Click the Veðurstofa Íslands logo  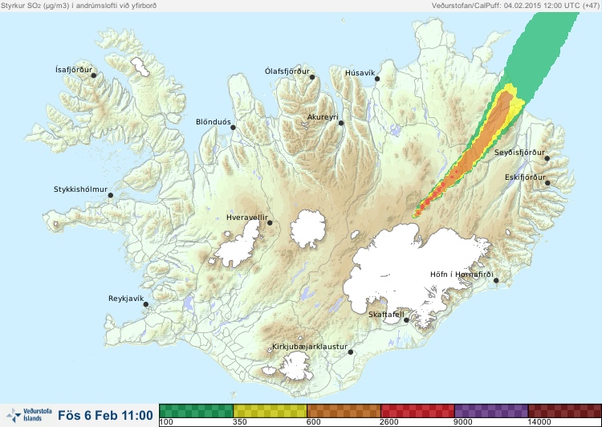click(29, 415)
